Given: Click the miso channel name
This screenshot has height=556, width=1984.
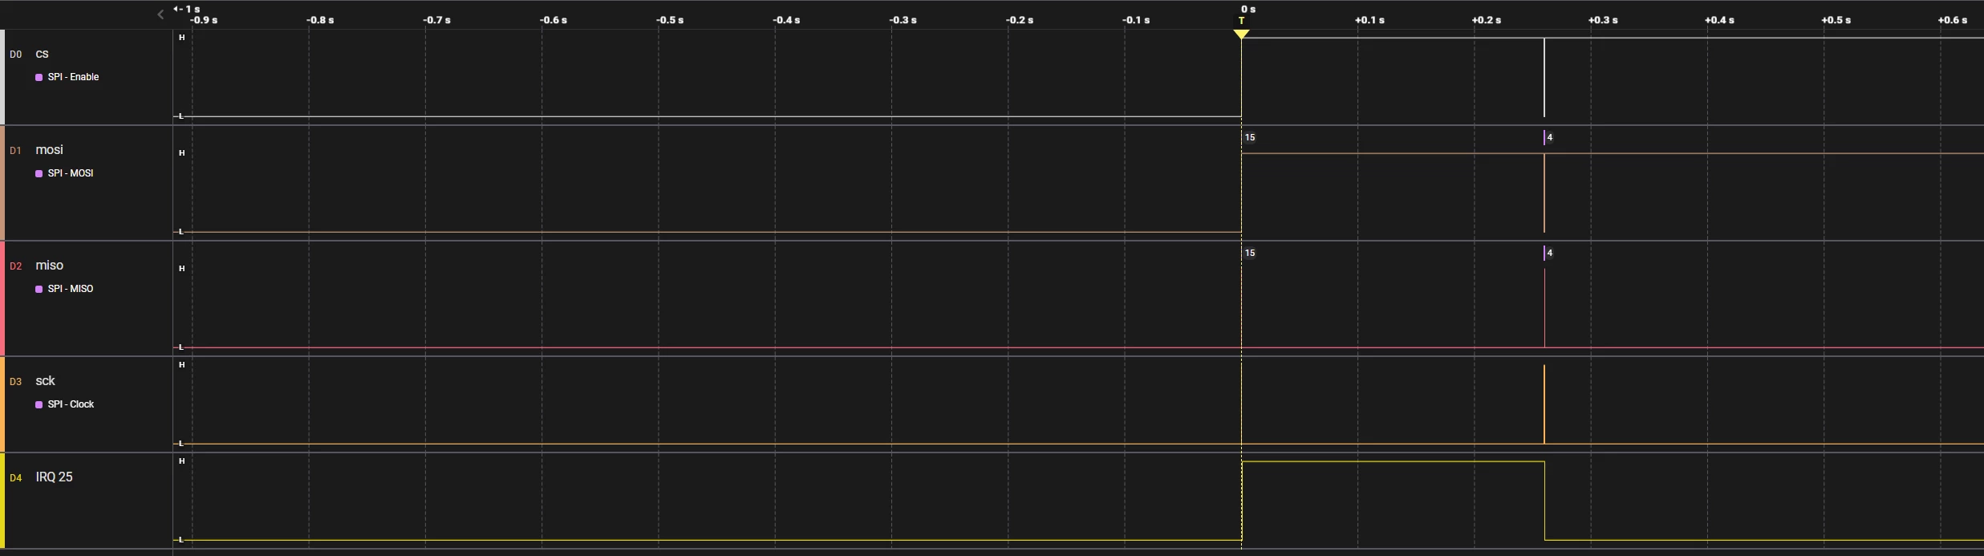Looking at the screenshot, I should tap(49, 266).
